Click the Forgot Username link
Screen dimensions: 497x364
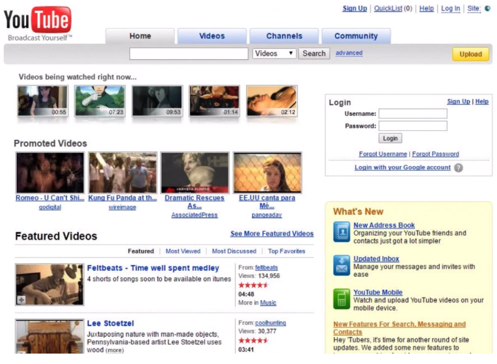(383, 154)
